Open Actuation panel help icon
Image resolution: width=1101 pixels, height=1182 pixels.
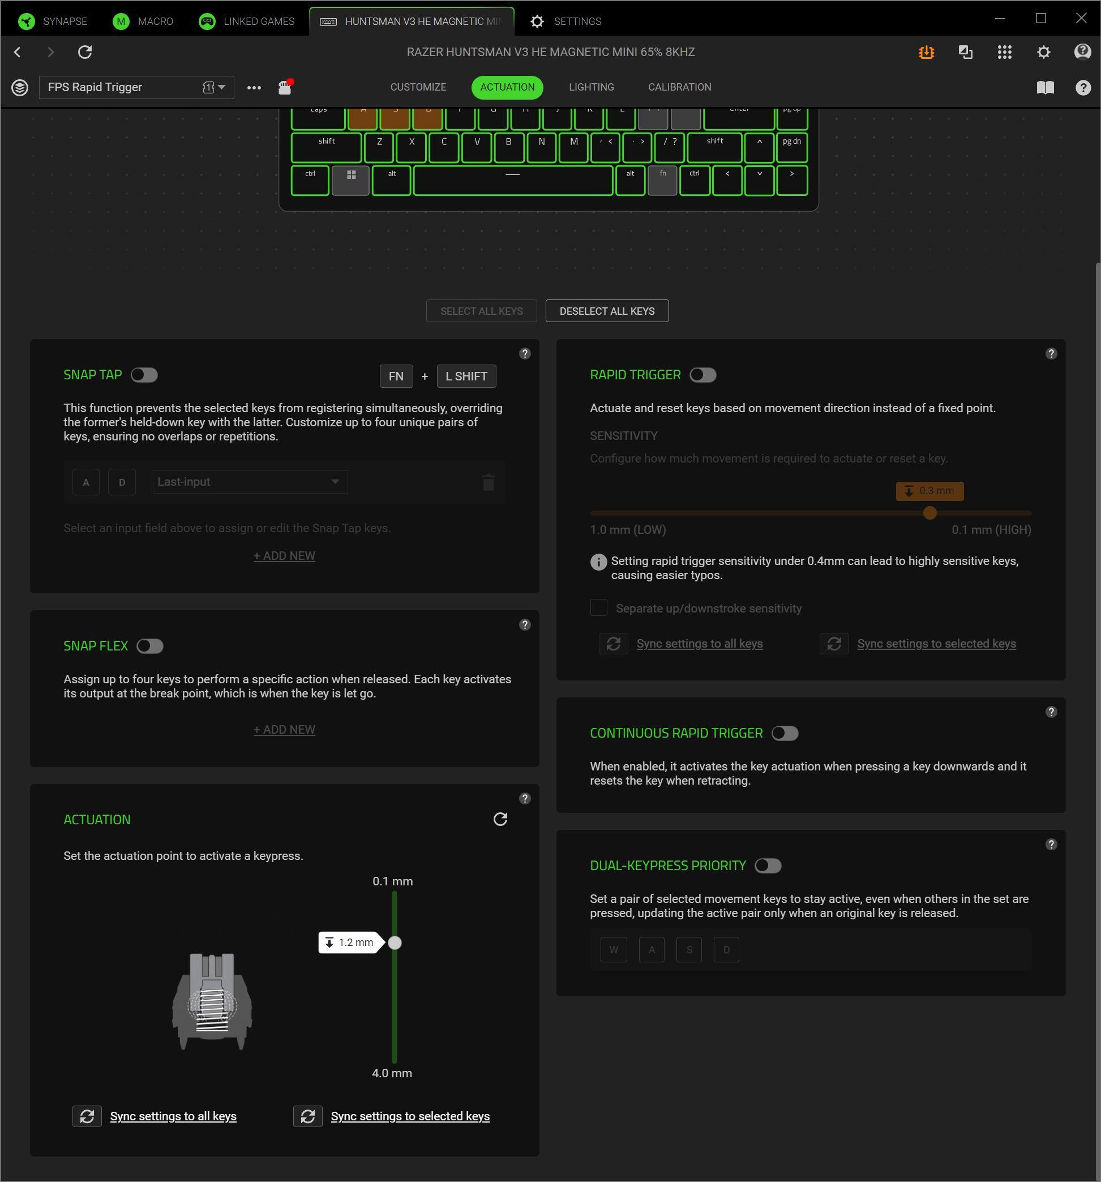coord(524,799)
